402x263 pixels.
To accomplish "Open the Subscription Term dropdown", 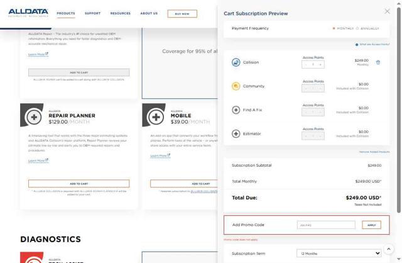I will tap(339, 253).
